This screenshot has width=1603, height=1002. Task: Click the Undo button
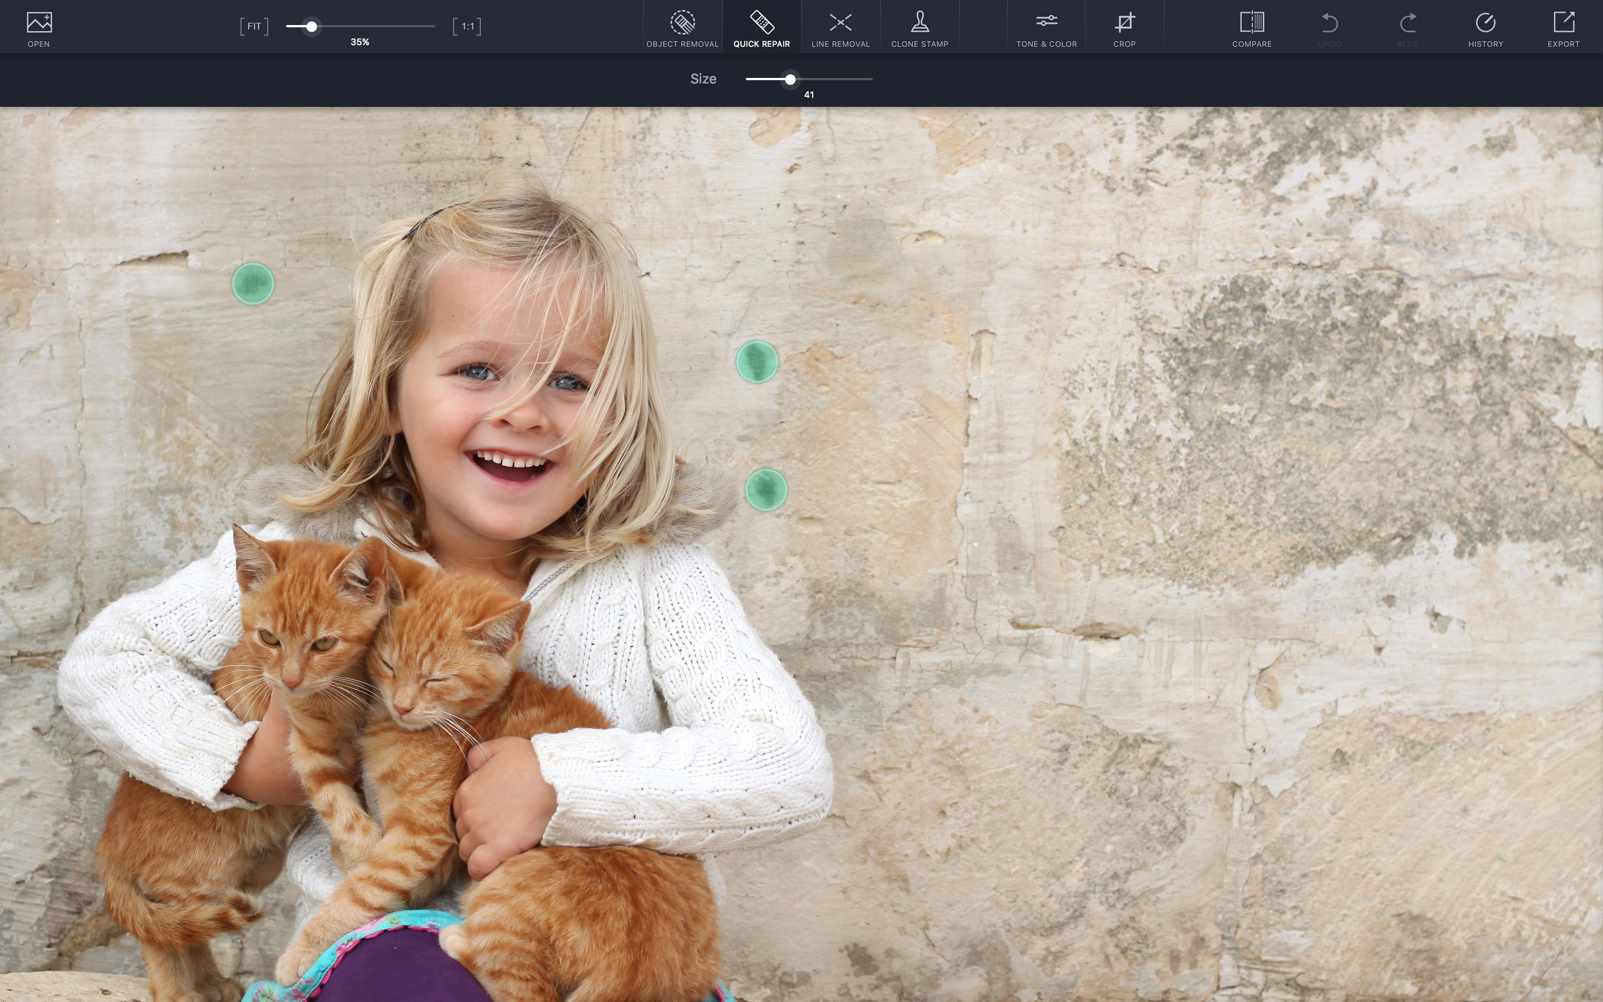(x=1330, y=26)
